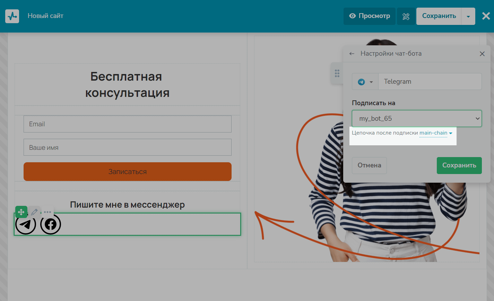Click into the Email input field
This screenshot has width=494, height=301.
coord(128,124)
